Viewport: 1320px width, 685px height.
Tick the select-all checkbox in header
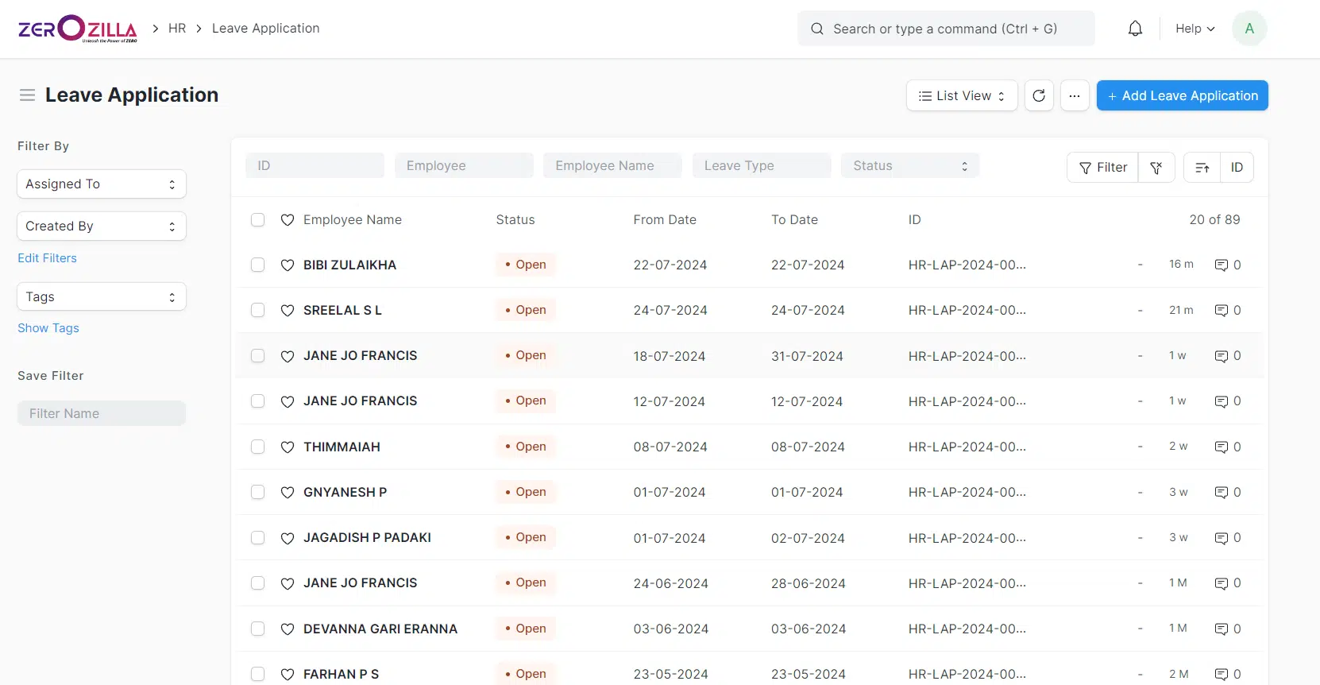tap(257, 220)
